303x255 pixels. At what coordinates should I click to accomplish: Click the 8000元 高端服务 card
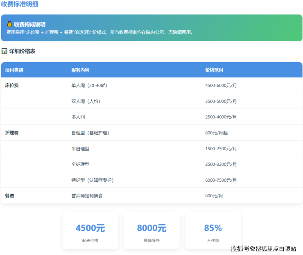point(151,230)
